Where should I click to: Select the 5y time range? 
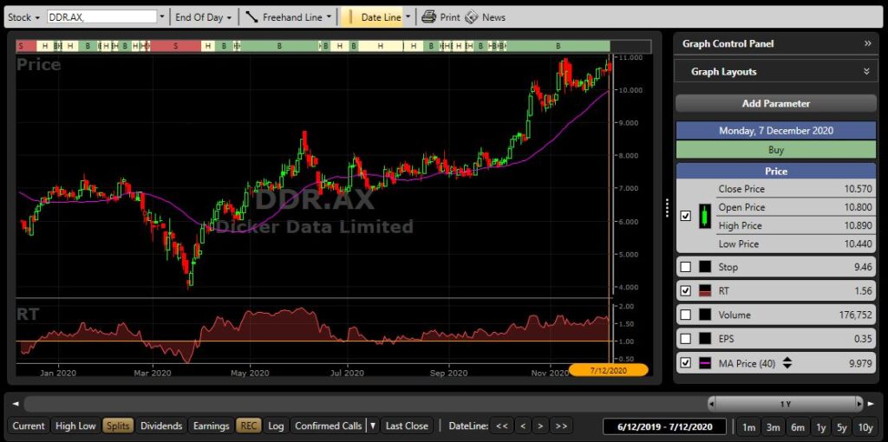842,427
